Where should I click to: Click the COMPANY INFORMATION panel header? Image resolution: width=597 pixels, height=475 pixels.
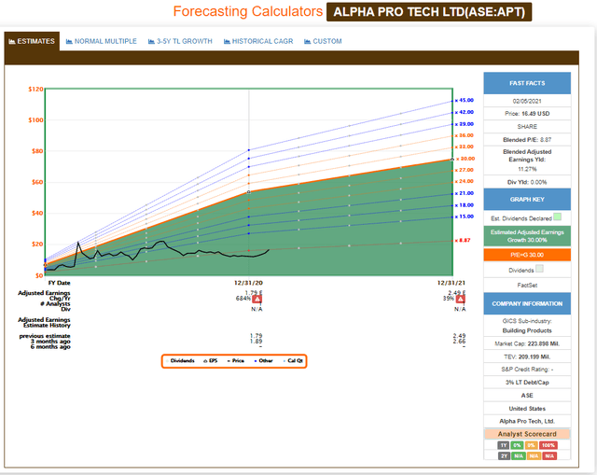[527, 303]
